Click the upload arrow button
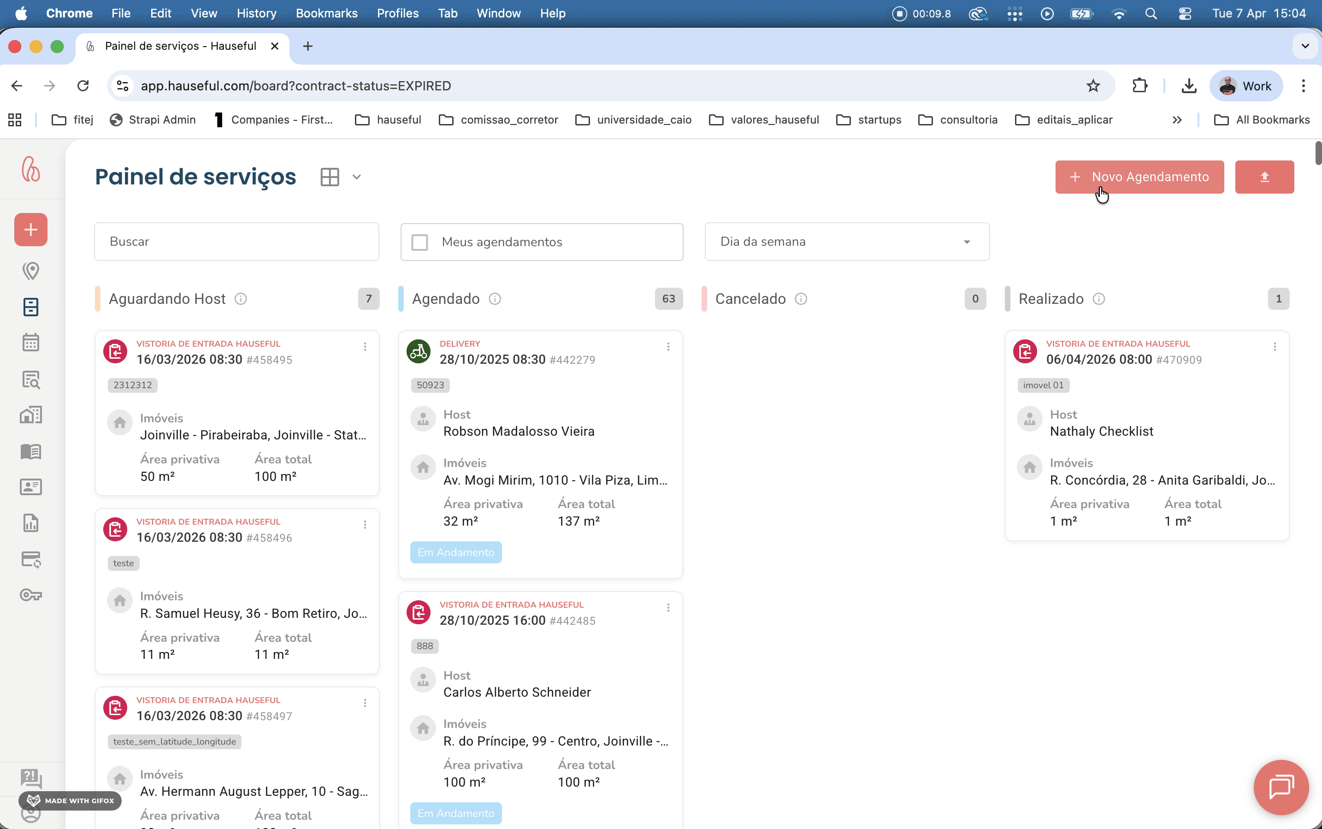 point(1264,177)
